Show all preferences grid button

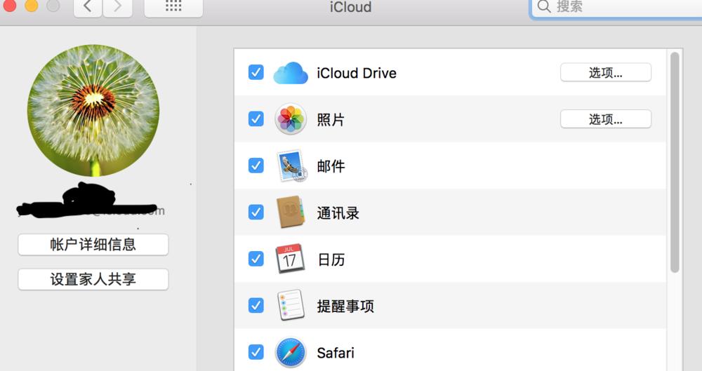tap(173, 7)
